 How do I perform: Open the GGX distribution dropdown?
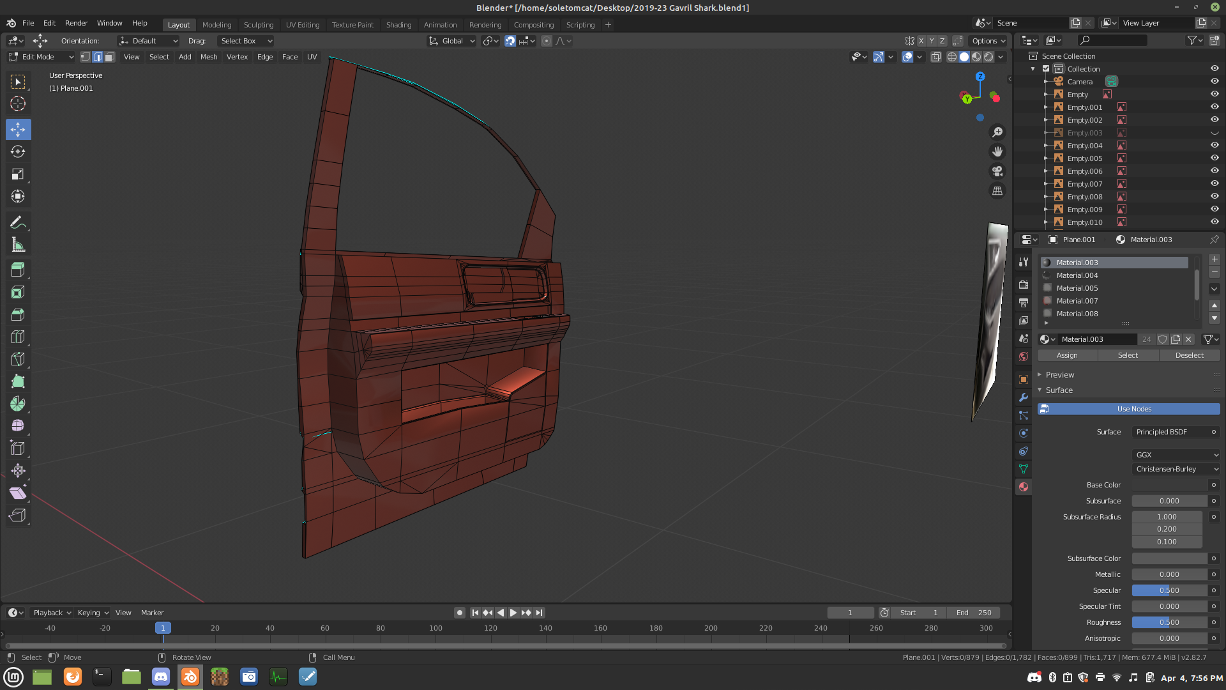1176,455
